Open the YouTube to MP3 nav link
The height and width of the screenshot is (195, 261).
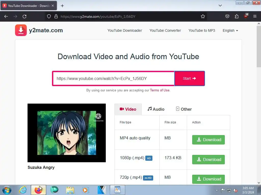click(x=202, y=30)
